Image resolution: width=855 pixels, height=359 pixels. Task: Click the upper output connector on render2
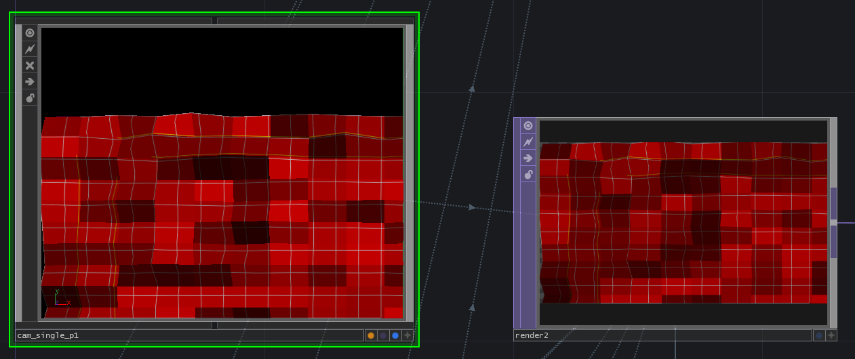tap(833, 203)
